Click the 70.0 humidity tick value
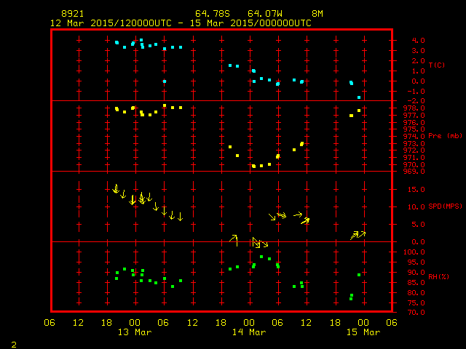Image resolution: width=466 pixels, height=349 pixels. [410, 313]
